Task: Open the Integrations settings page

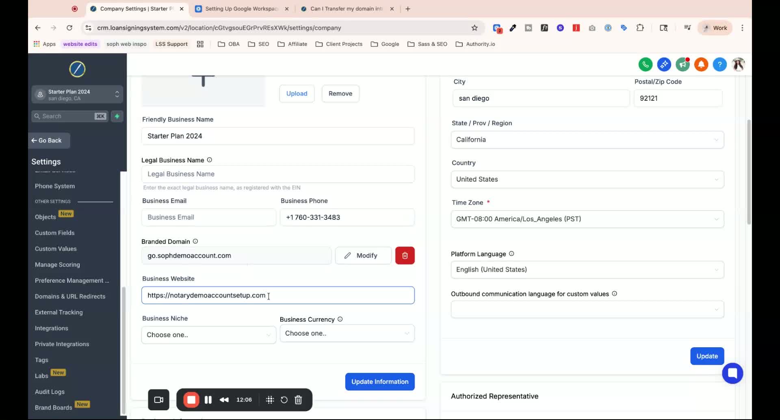Action: click(x=52, y=328)
